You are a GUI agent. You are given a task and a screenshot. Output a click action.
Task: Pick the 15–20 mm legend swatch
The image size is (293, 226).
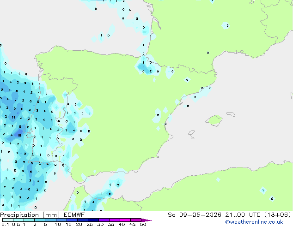(x=72, y=220)
